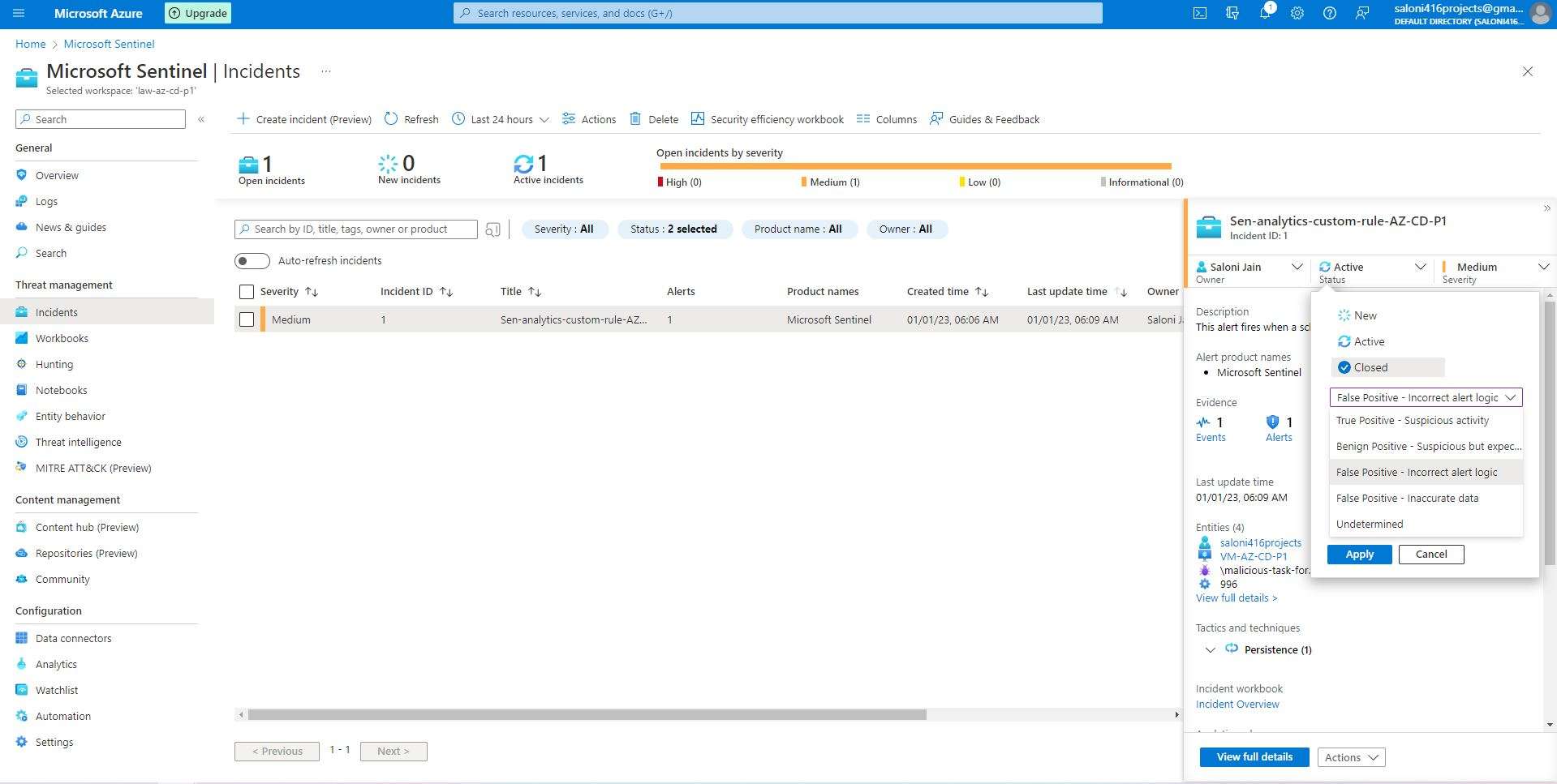Tick the checkbox for the Medium severity incident
Image resolution: width=1557 pixels, height=784 pixels.
[247, 319]
